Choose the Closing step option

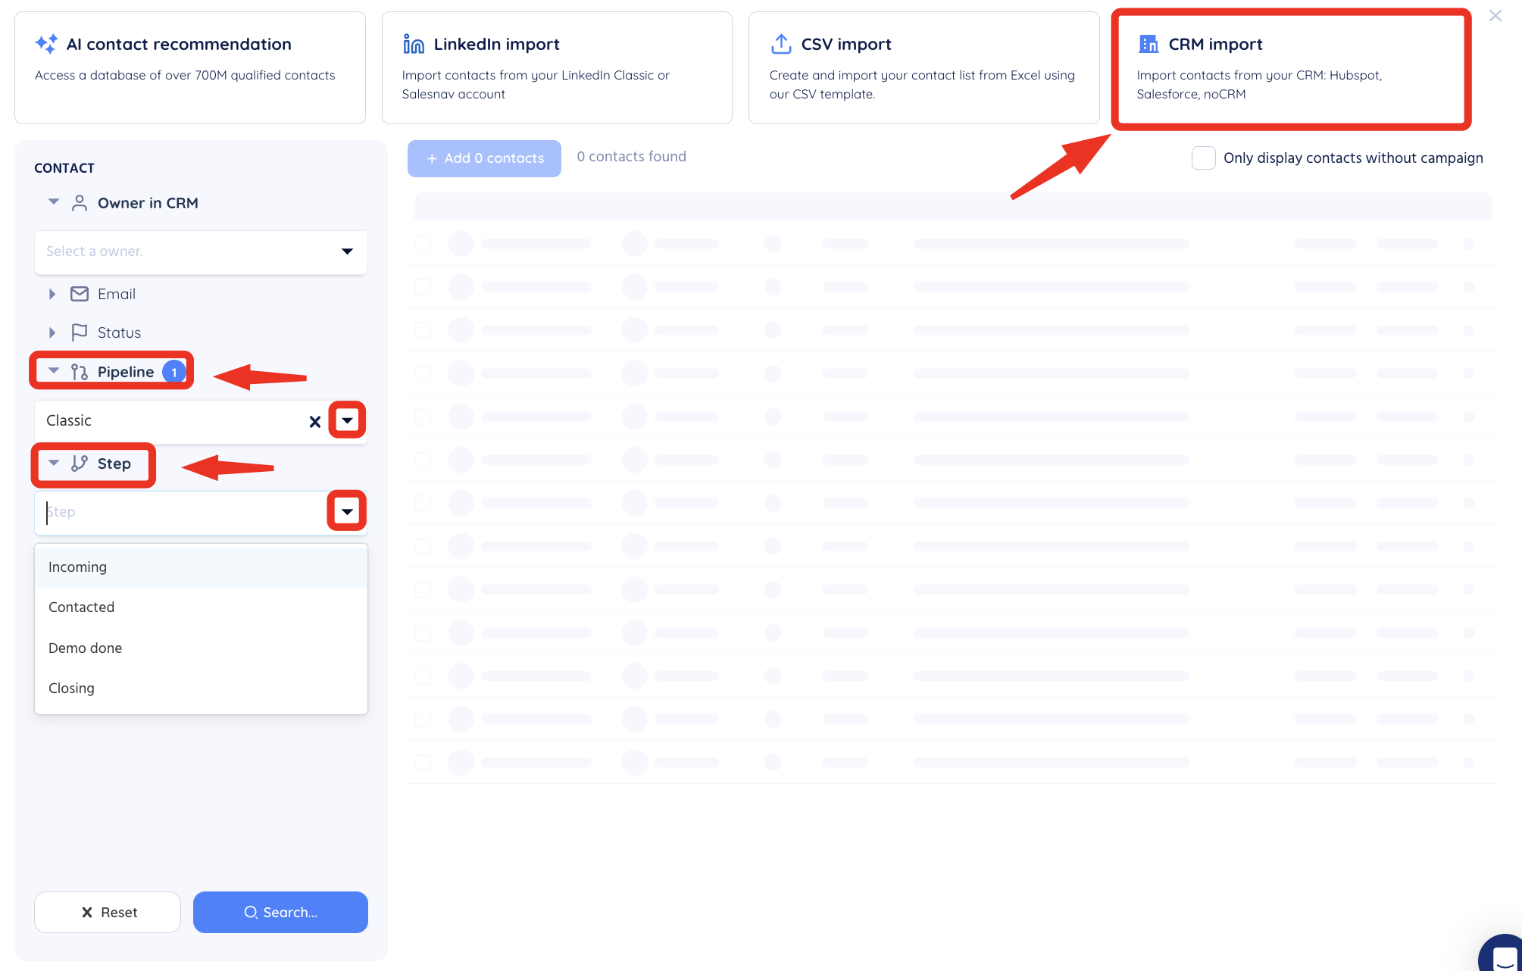(201, 688)
